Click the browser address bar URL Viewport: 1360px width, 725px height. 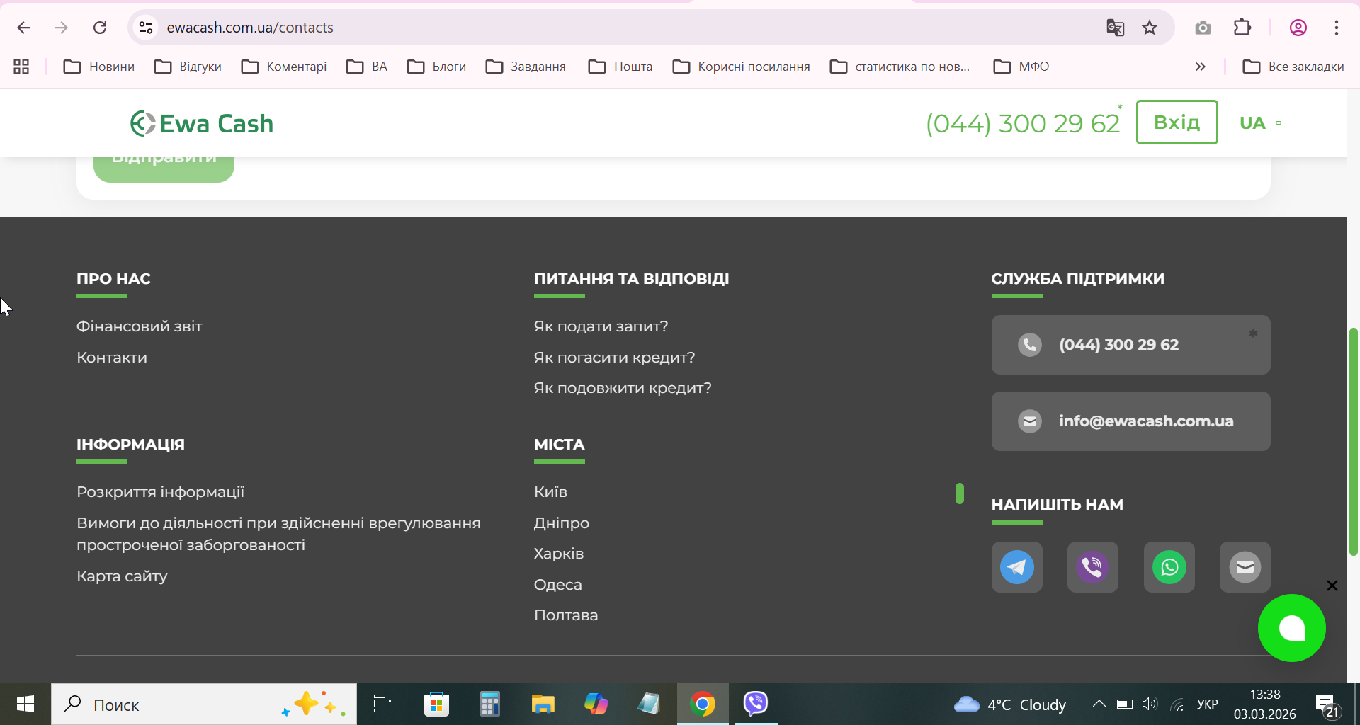(250, 28)
